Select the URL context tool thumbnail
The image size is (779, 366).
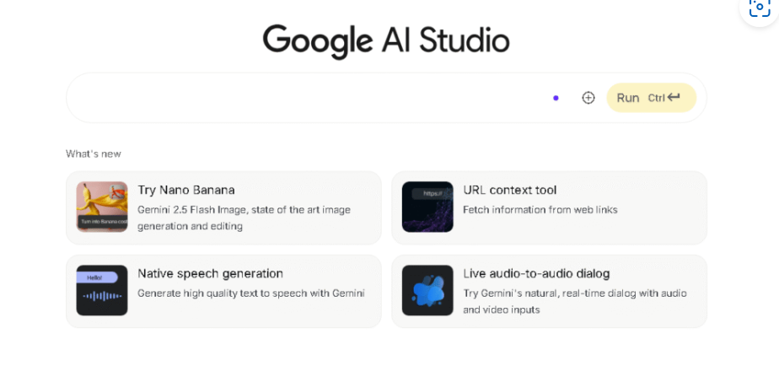point(427,207)
